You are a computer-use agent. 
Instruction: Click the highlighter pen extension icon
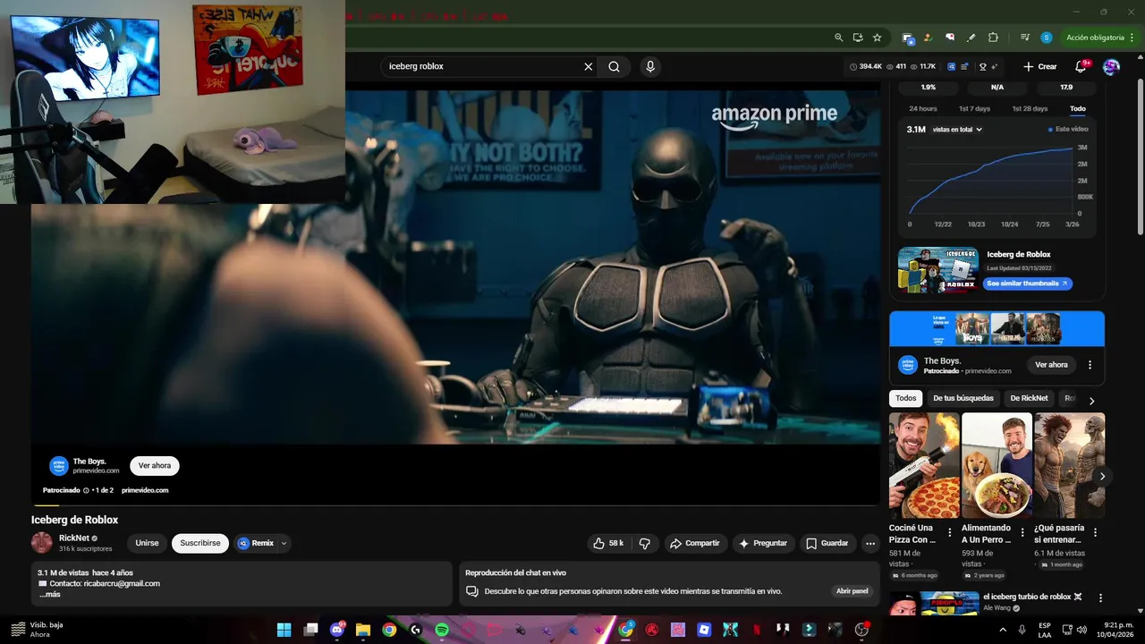point(971,38)
